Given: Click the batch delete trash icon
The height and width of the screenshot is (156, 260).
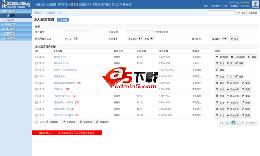Looking at the screenshot, I should [x=48, y=122].
